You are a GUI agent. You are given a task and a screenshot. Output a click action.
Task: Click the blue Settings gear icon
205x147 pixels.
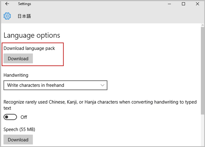click(7, 16)
